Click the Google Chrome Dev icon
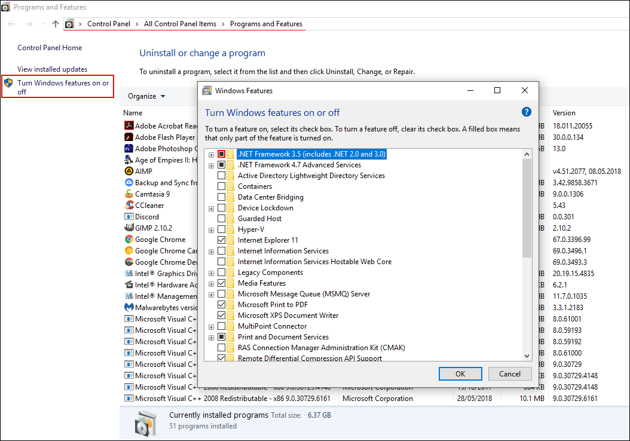630x441 pixels. tap(129, 262)
